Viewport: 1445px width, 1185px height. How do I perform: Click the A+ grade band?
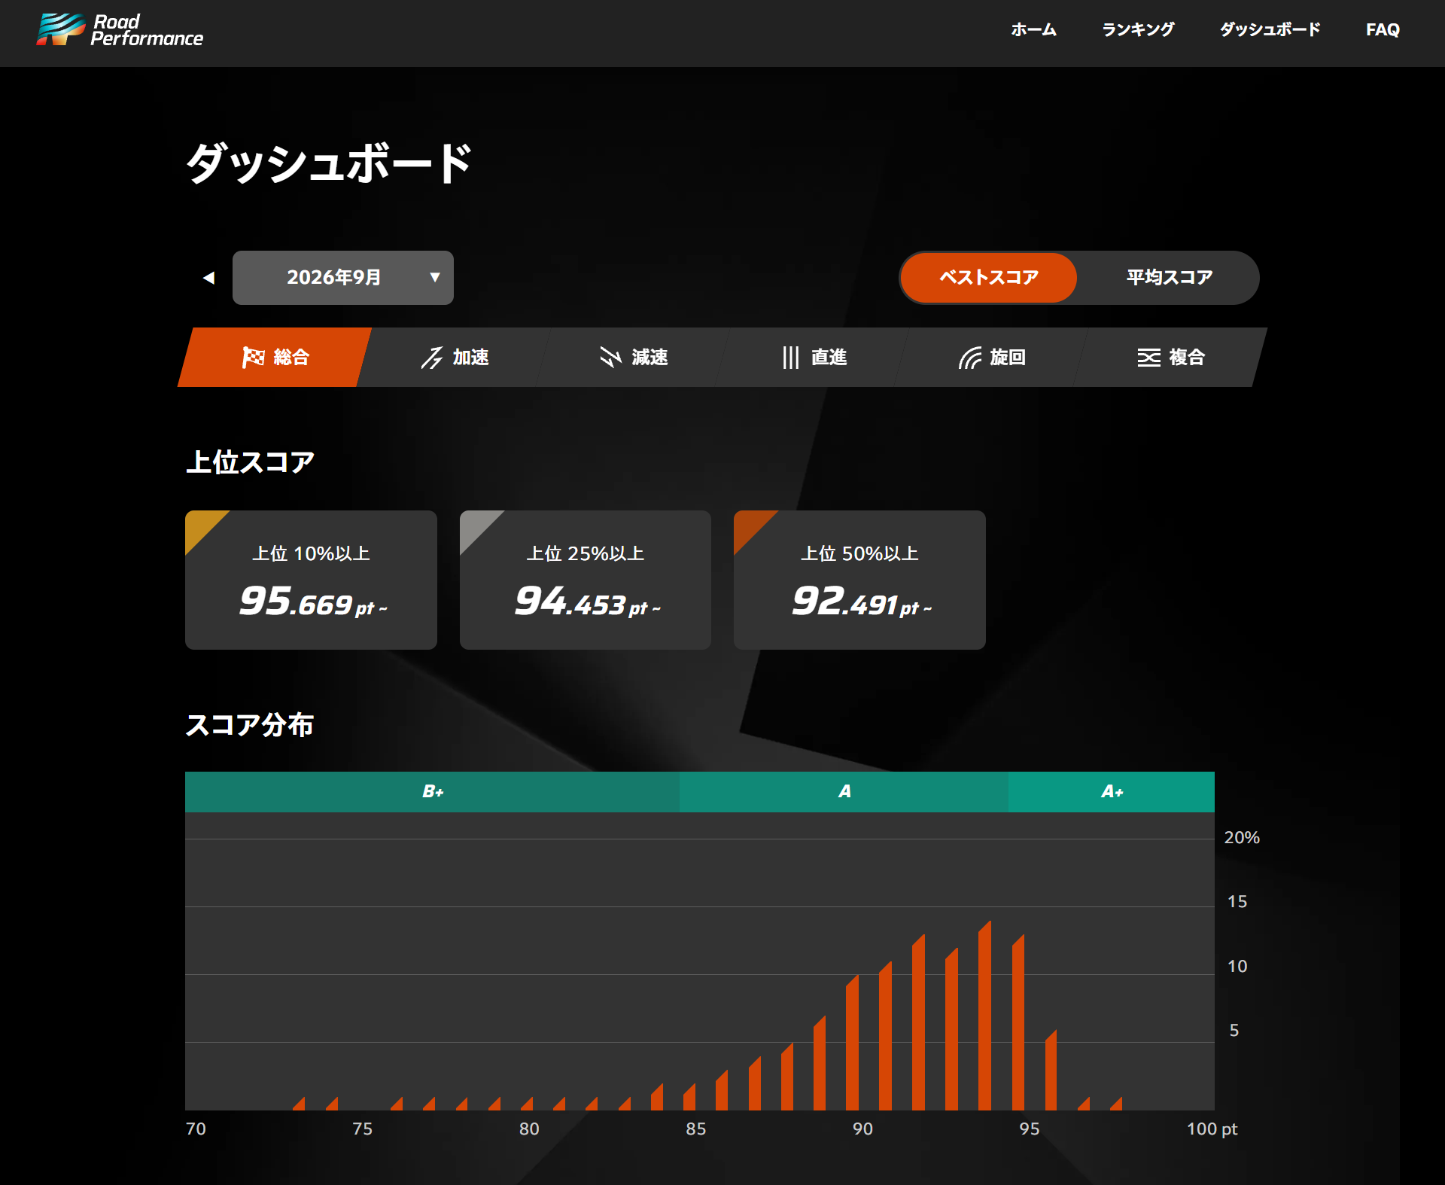1112,791
